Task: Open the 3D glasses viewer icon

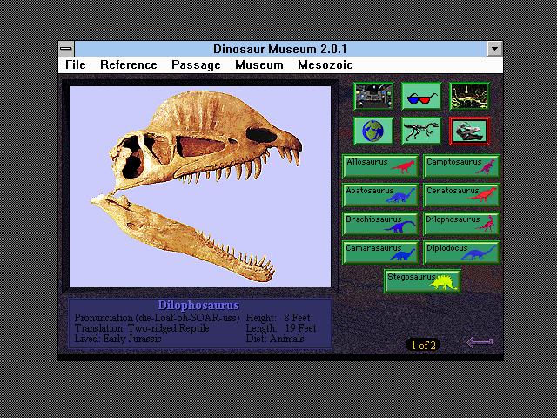Action: pyautogui.click(x=421, y=96)
